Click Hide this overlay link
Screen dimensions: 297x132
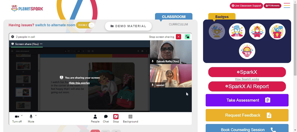coord(79,83)
